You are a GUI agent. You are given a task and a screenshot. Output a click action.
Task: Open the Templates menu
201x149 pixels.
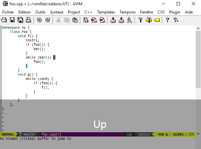click(106, 12)
